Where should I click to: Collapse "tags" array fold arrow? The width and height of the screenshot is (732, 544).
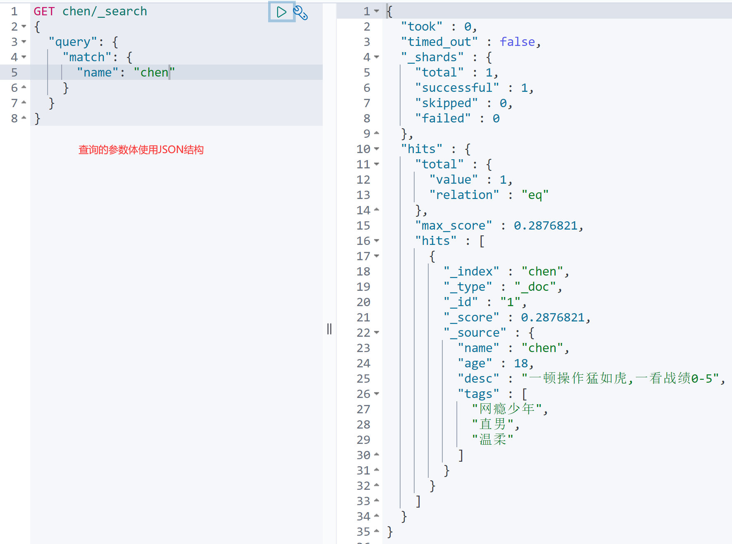[x=377, y=394]
